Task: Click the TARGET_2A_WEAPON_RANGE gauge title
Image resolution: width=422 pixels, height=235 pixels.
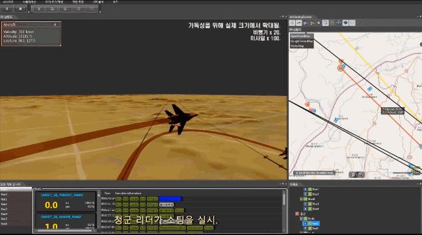Action: click(61, 216)
